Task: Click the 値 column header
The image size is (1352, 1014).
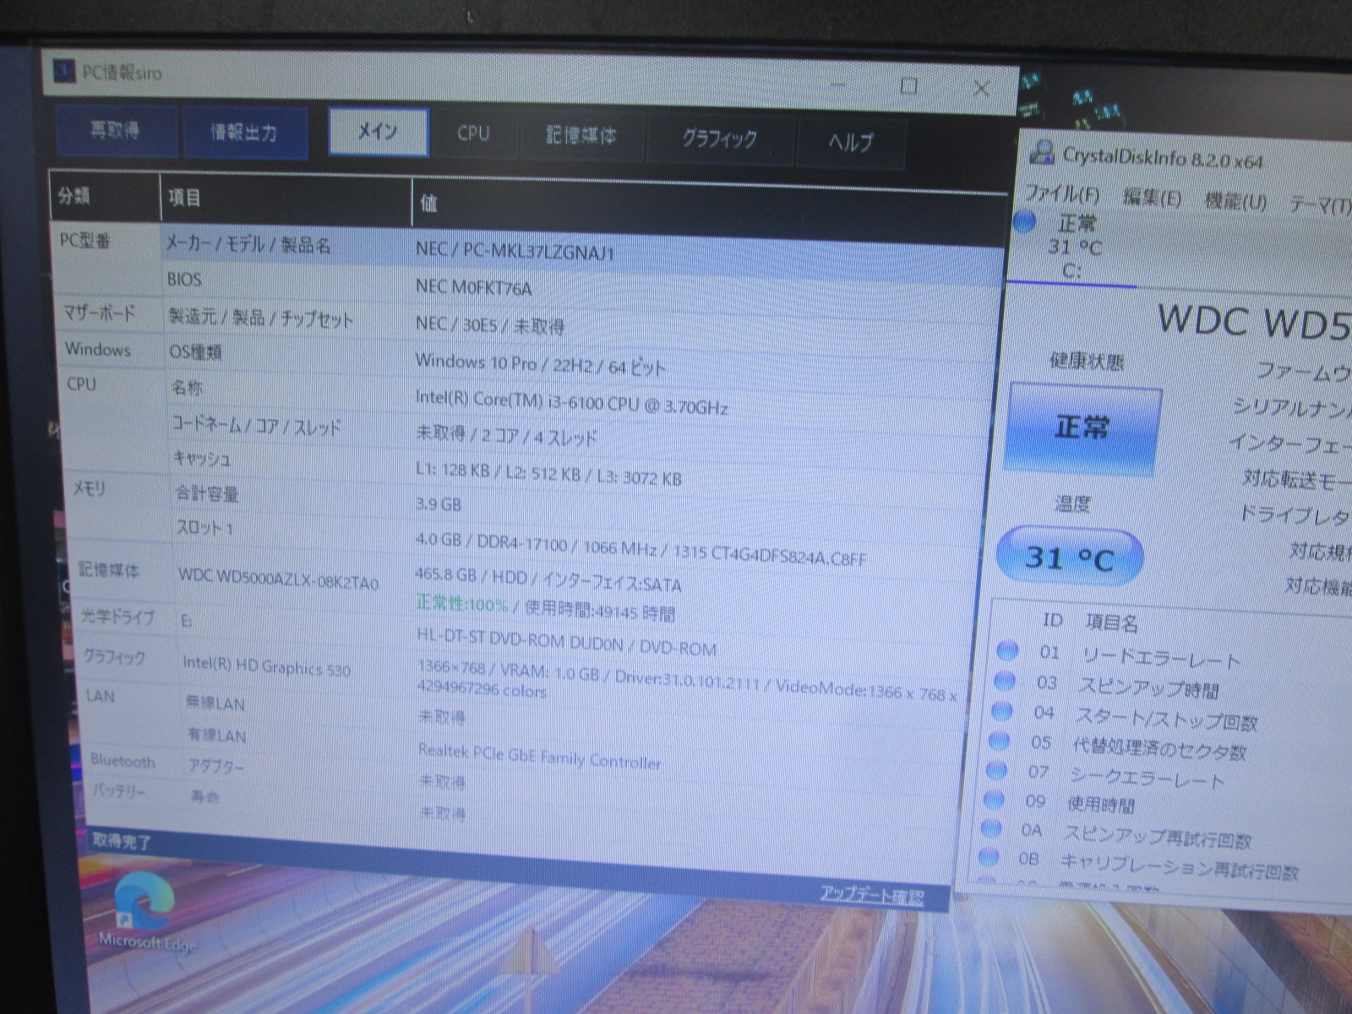Action: click(428, 203)
